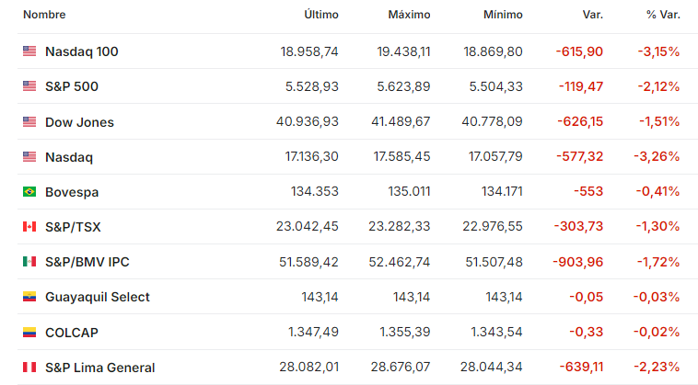Sort by the Mínimo column header

[503, 15]
